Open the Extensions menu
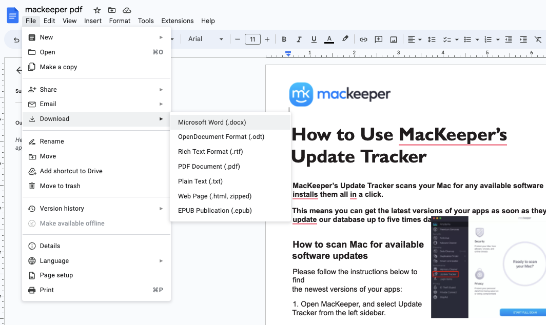Viewport: 546px width, 325px height. 177,21
